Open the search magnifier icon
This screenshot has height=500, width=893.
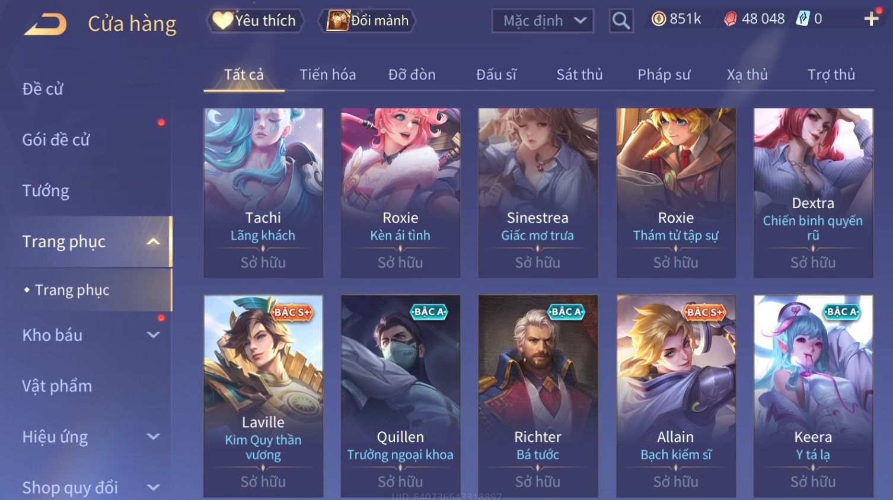(621, 21)
